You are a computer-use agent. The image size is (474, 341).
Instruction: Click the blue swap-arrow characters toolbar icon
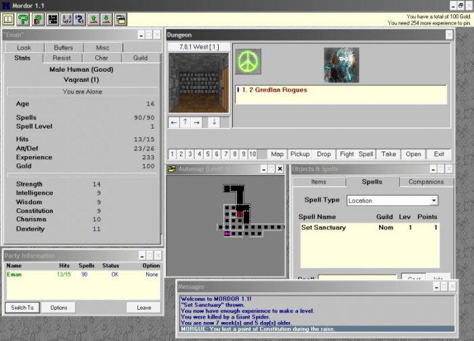tap(79, 20)
